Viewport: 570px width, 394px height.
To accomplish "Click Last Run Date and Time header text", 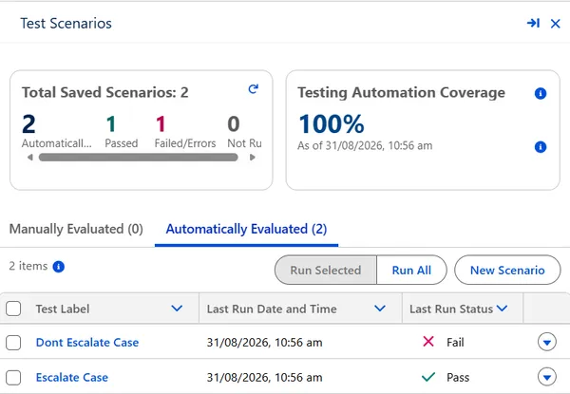I will 272,309.
